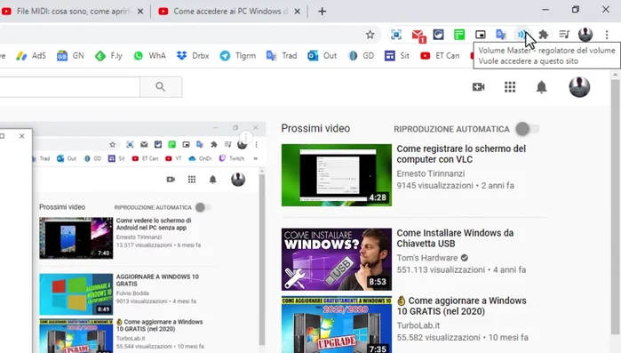Screen dimensions: 621x353
Task: Bookmark this page with the star icon
Action: 370,35
